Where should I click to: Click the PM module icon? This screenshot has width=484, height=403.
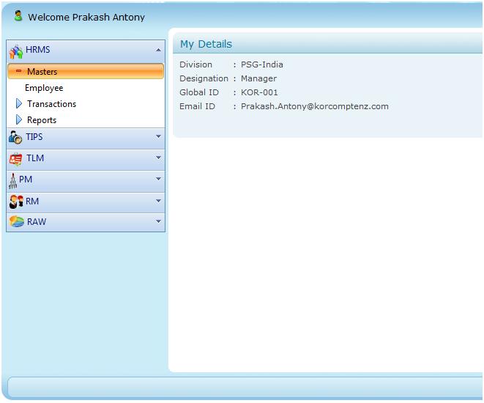tap(12, 181)
